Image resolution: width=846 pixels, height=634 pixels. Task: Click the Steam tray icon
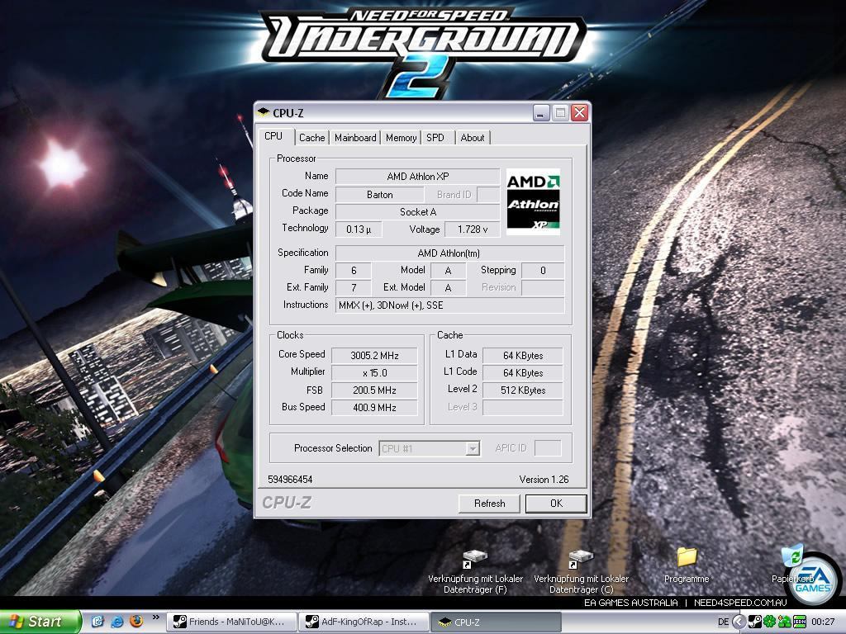[755, 622]
